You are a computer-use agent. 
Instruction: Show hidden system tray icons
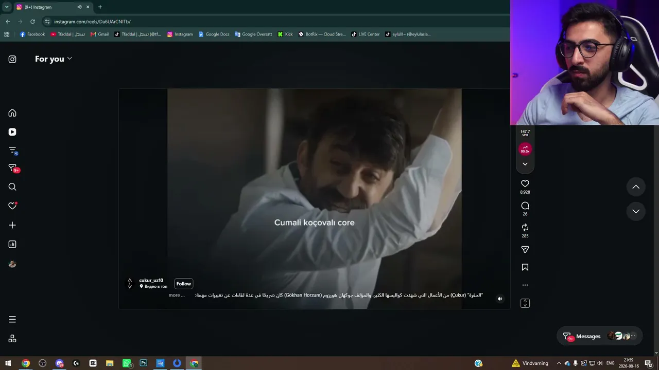pyautogui.click(x=559, y=363)
